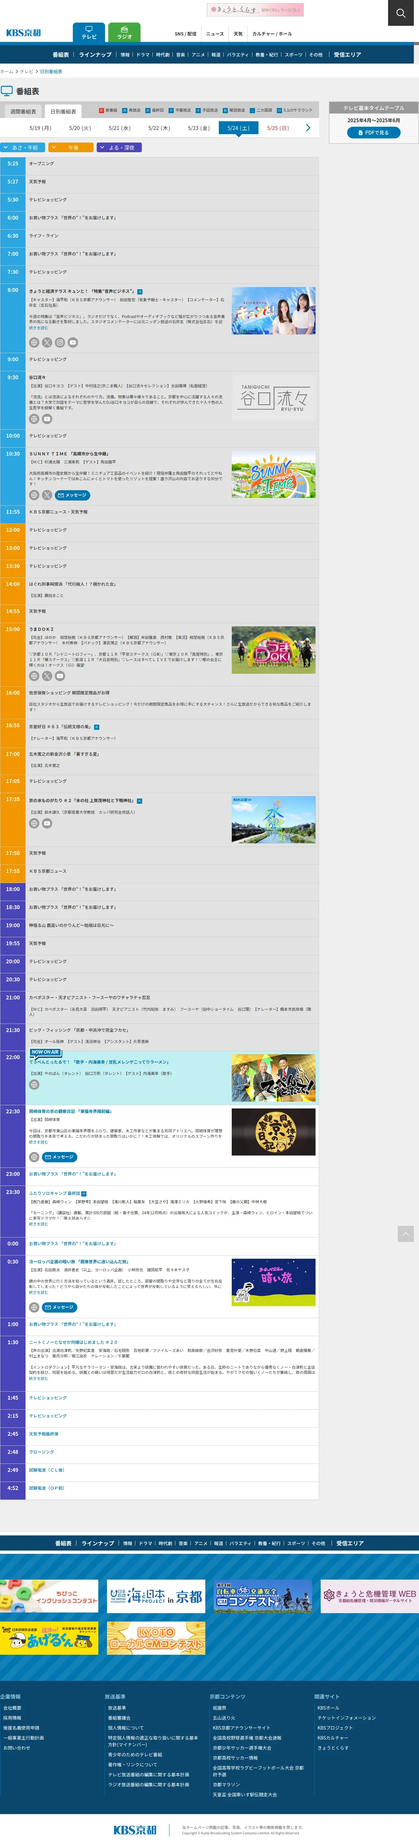
Task: Open top nav 番組表
Action: (x=61, y=55)
